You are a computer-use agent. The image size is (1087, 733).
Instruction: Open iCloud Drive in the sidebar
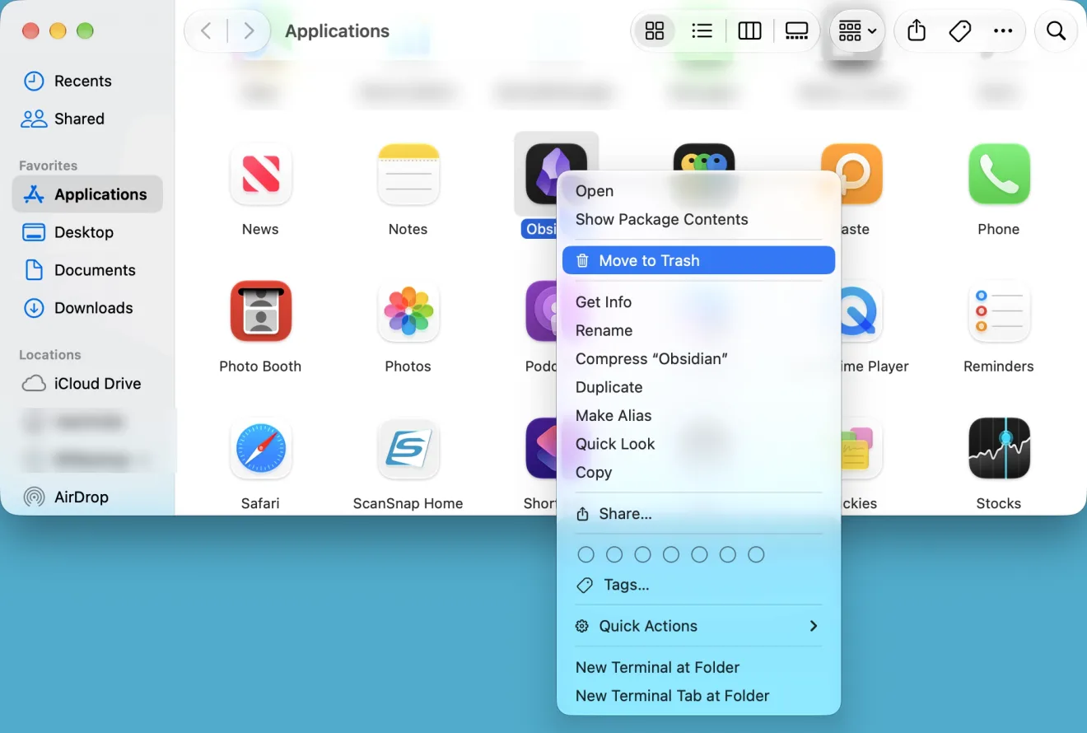click(87, 384)
